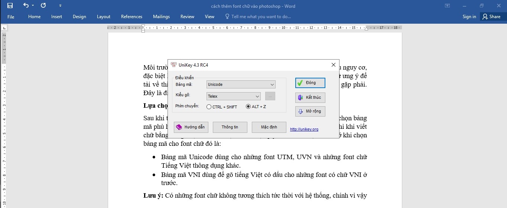Switch to the Insert tab
Viewport: 507px width, 208px height.
point(57,17)
